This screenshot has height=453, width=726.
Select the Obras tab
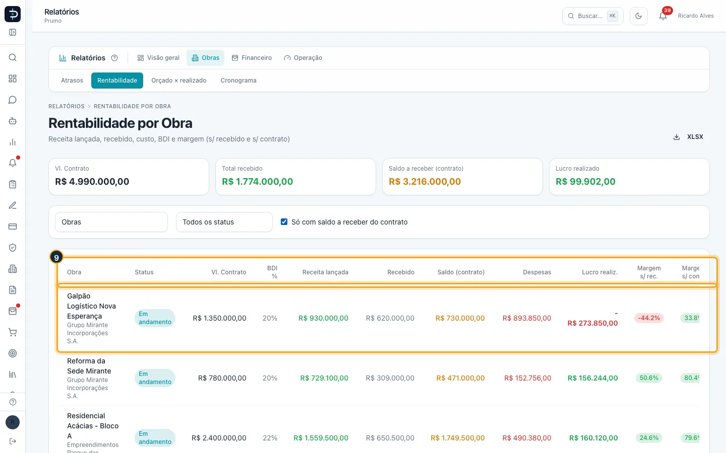click(206, 58)
